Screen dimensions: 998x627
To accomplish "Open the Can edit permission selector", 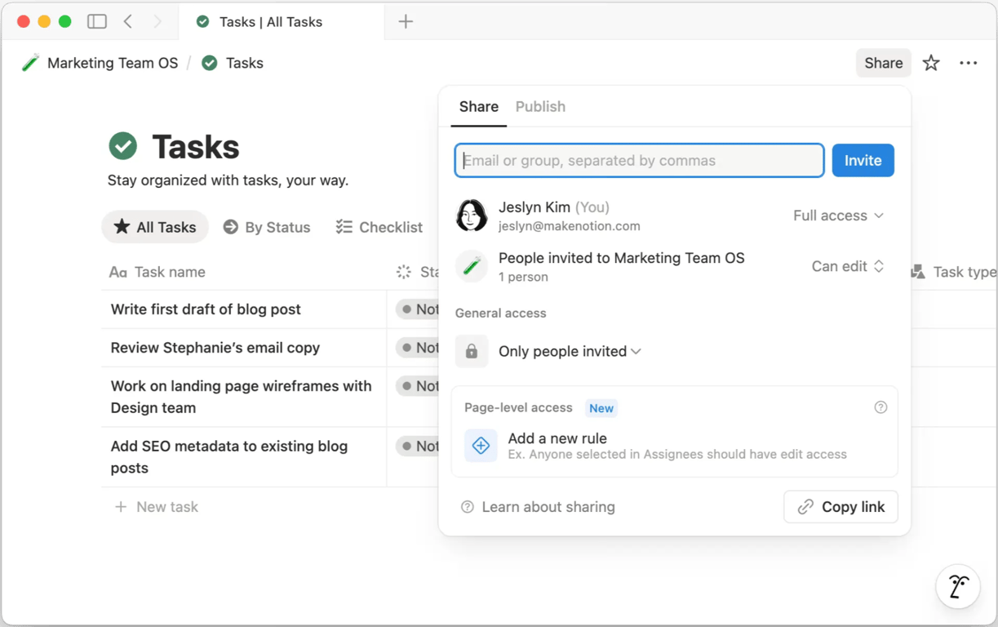I will 848,266.
